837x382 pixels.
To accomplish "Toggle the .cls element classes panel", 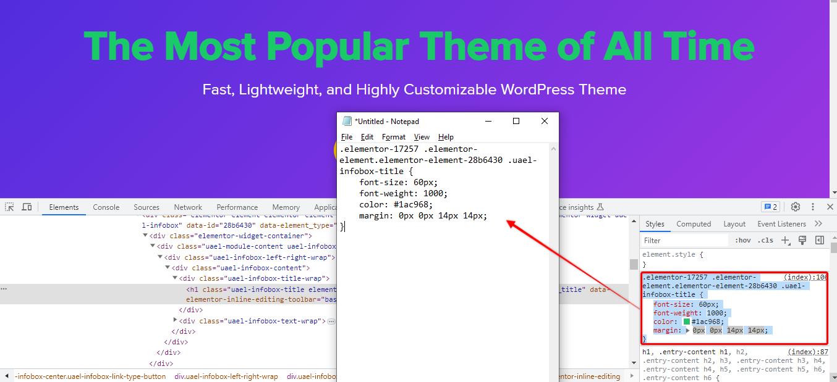I will [766, 240].
